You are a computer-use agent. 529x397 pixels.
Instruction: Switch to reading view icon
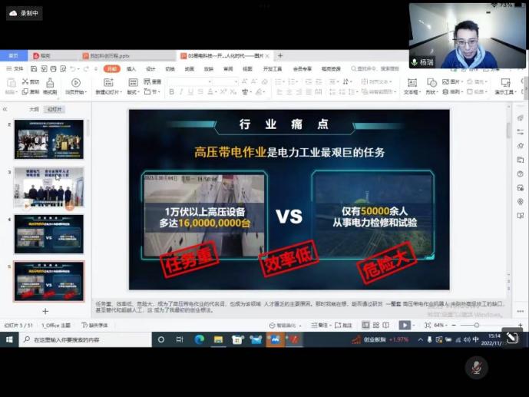(386, 325)
